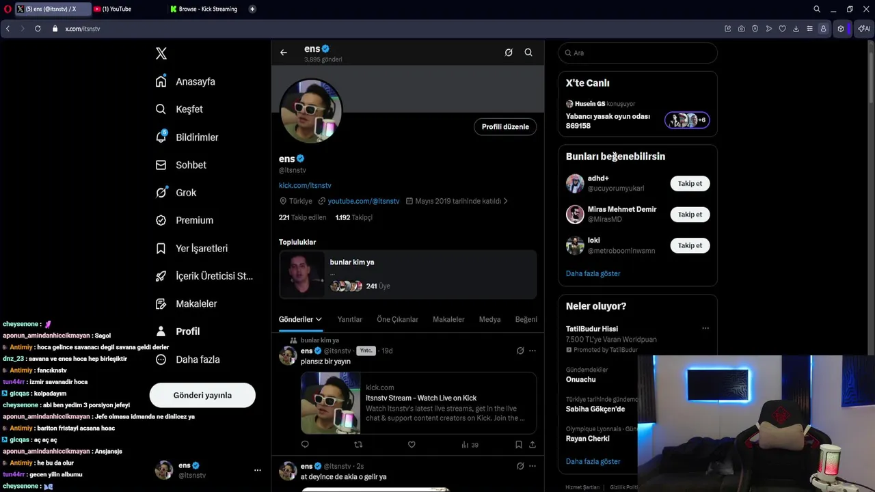Open the youtube.com/@itsnstv link
This screenshot has height=492, width=875.
pyautogui.click(x=364, y=201)
